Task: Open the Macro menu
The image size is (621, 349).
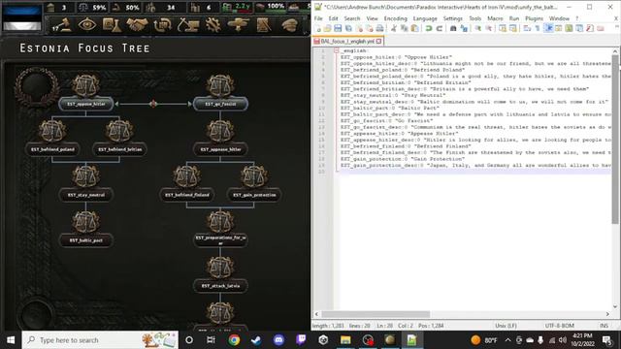Action: tap(495, 18)
